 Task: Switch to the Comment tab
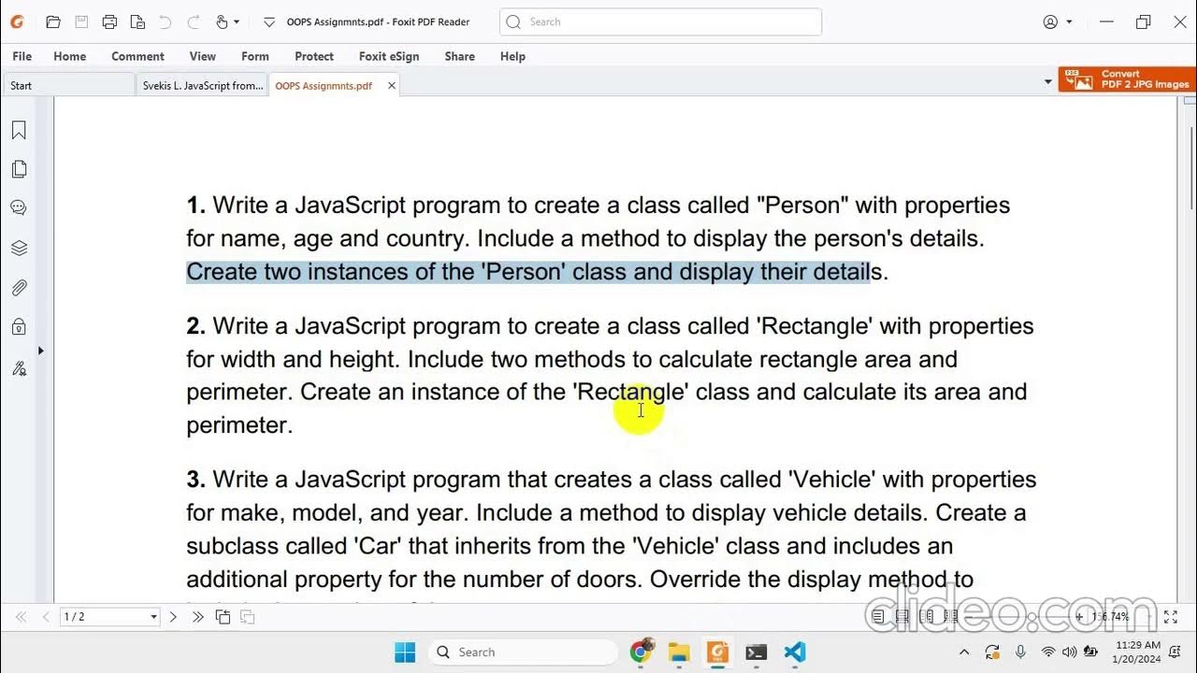point(137,56)
